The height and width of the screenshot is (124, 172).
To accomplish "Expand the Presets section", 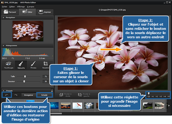I will (3, 90).
